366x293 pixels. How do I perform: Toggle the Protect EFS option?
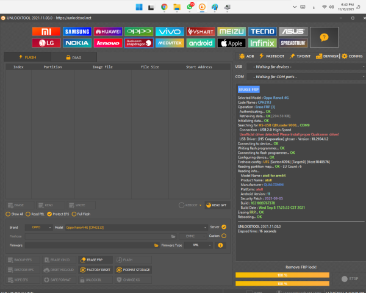(x=58, y=214)
